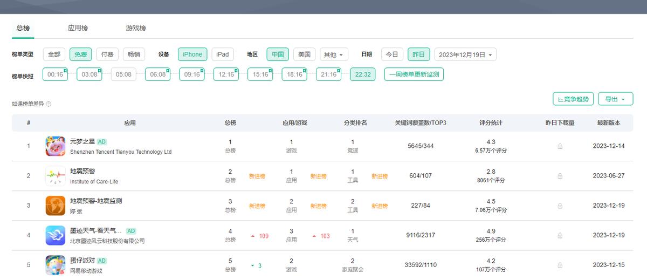This screenshot has width=647, height=280.
Task: Click the 元梦之星 app icon
Action: tap(56, 146)
